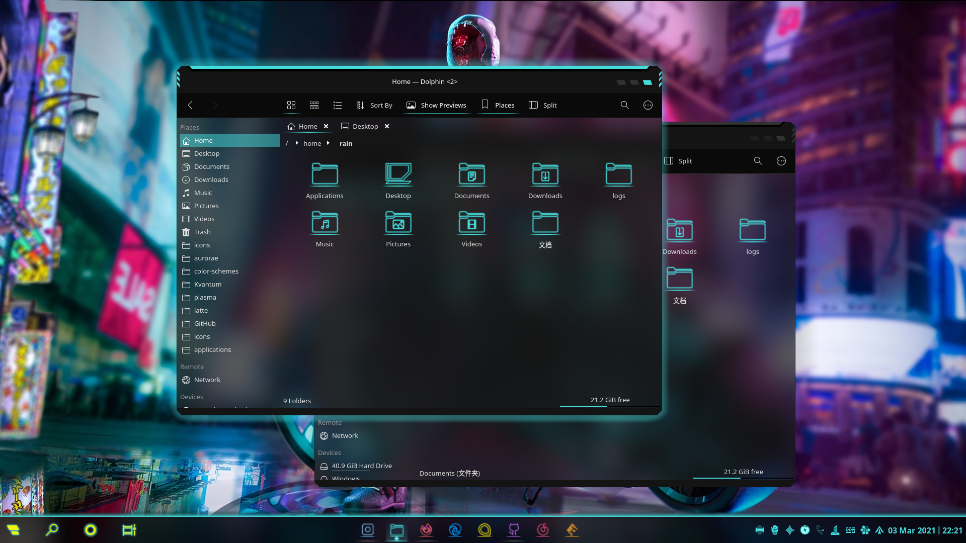Click the root slash in breadcrumb
The height and width of the screenshot is (543, 966).
coord(287,143)
